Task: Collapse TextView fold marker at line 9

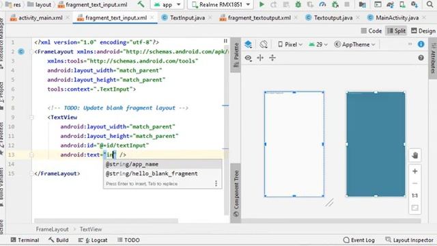Action: tap(31, 117)
